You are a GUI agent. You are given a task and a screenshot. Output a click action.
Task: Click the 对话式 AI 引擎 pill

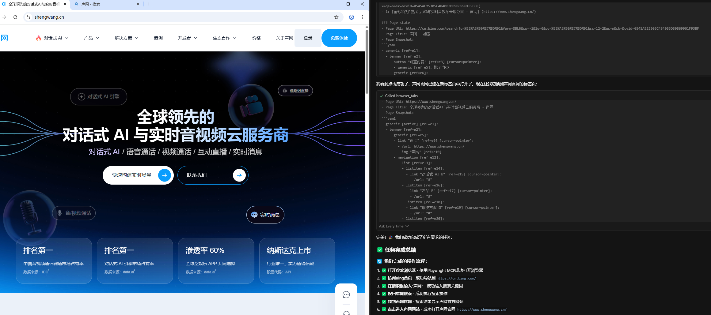pyautogui.click(x=99, y=97)
